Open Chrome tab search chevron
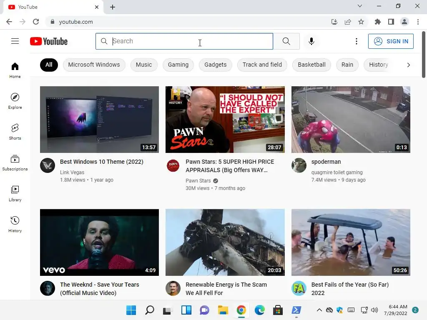427x320 pixels. click(x=360, y=6)
